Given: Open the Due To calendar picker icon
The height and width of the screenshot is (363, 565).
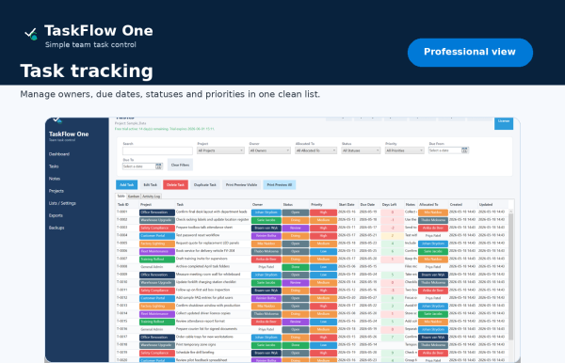Looking at the screenshot, I should pos(158,166).
